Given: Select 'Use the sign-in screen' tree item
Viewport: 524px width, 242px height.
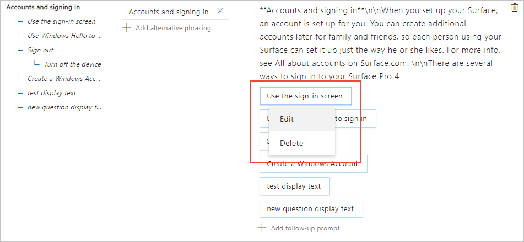Looking at the screenshot, I should point(61,21).
